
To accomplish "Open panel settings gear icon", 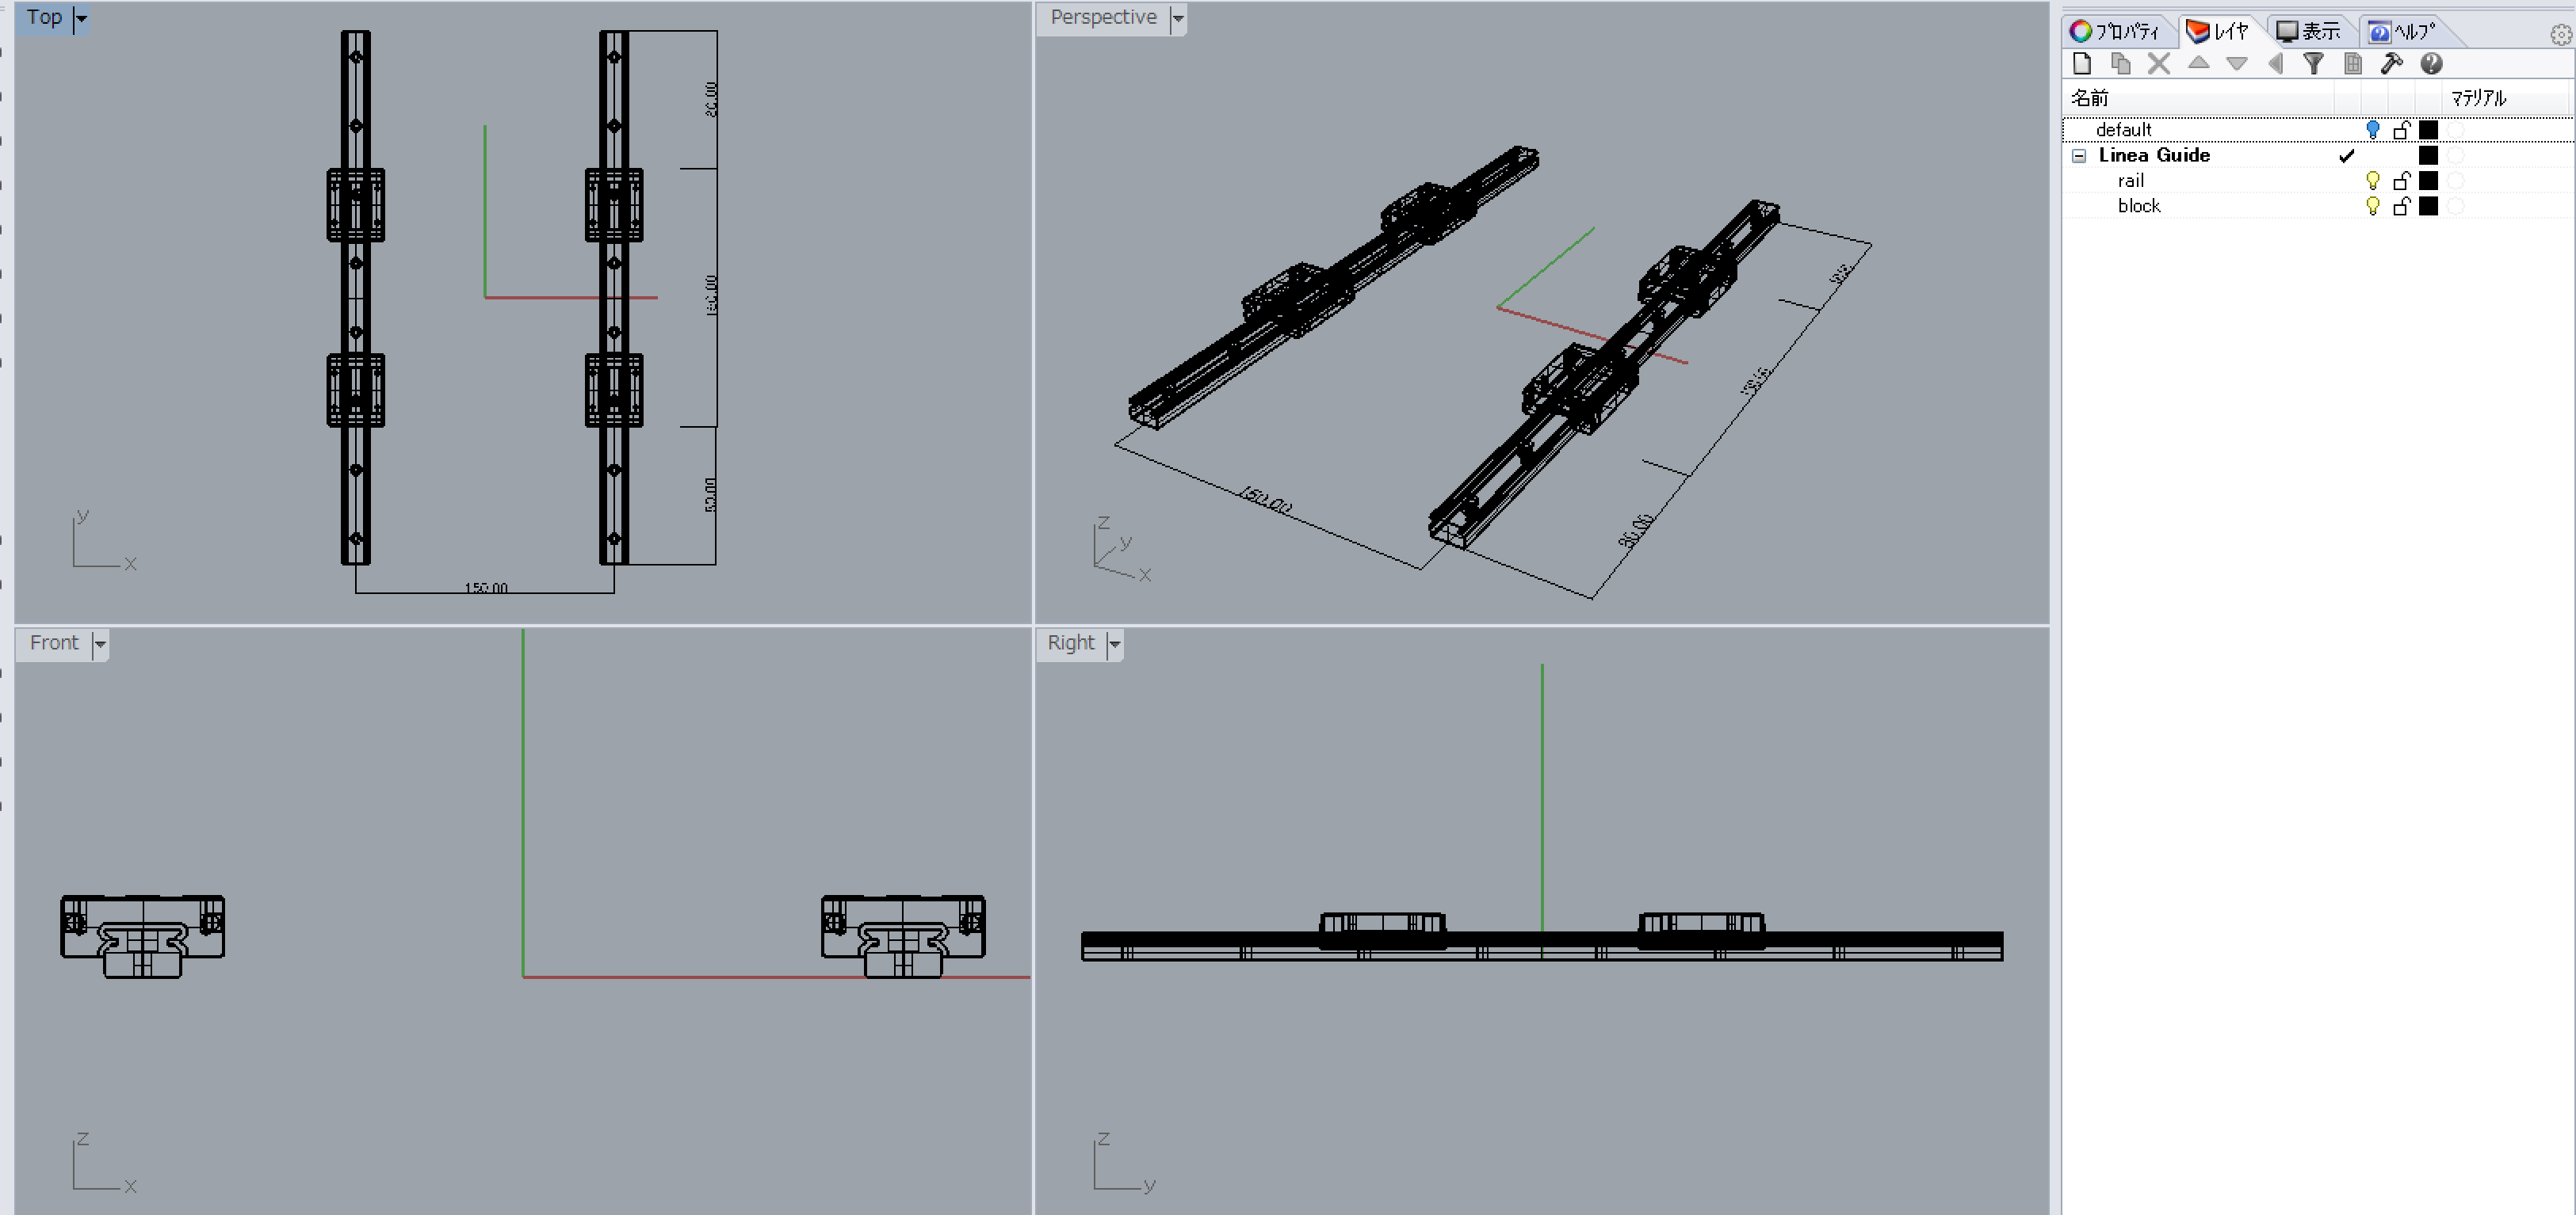I will click(x=2560, y=35).
